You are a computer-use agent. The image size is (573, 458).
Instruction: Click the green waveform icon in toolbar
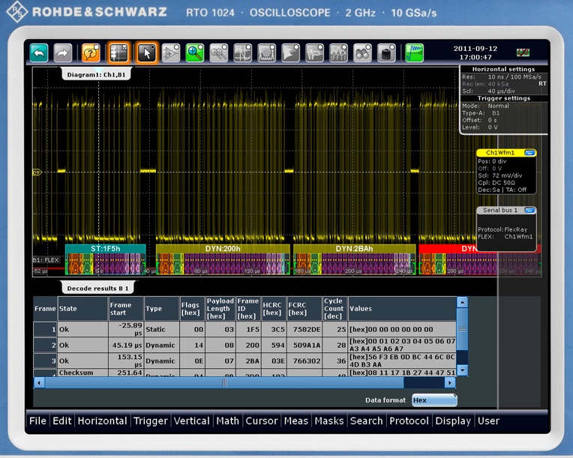coord(414,52)
